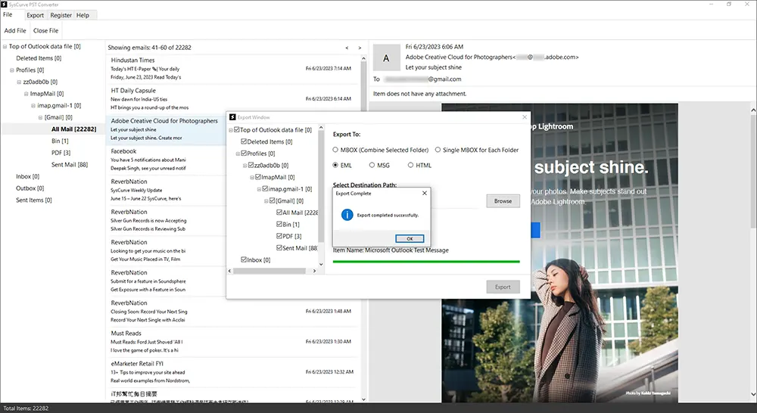Click OK in Export Complete dialog
757x413 pixels.
coord(410,238)
